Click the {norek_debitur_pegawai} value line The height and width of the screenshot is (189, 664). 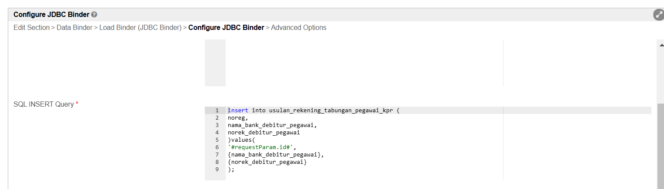click(x=267, y=162)
